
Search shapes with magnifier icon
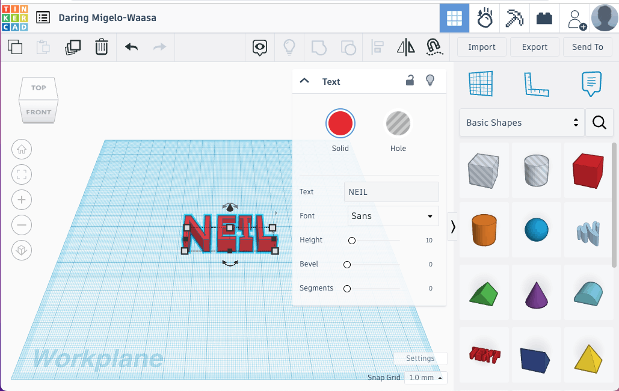[599, 123]
